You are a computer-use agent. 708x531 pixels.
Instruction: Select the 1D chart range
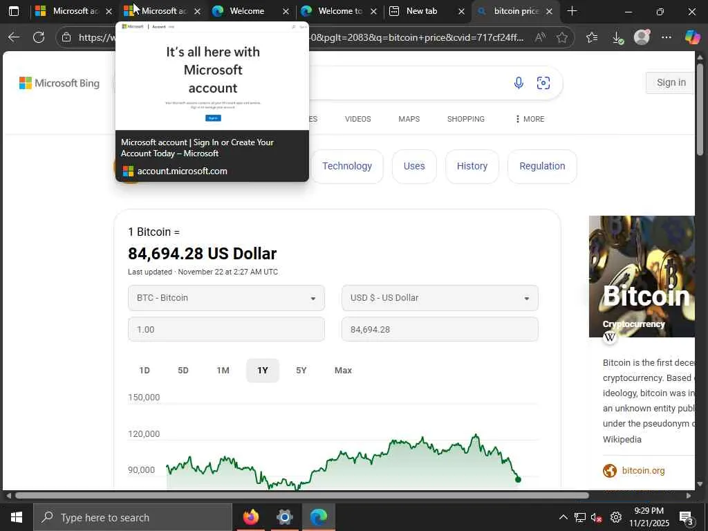pos(145,371)
